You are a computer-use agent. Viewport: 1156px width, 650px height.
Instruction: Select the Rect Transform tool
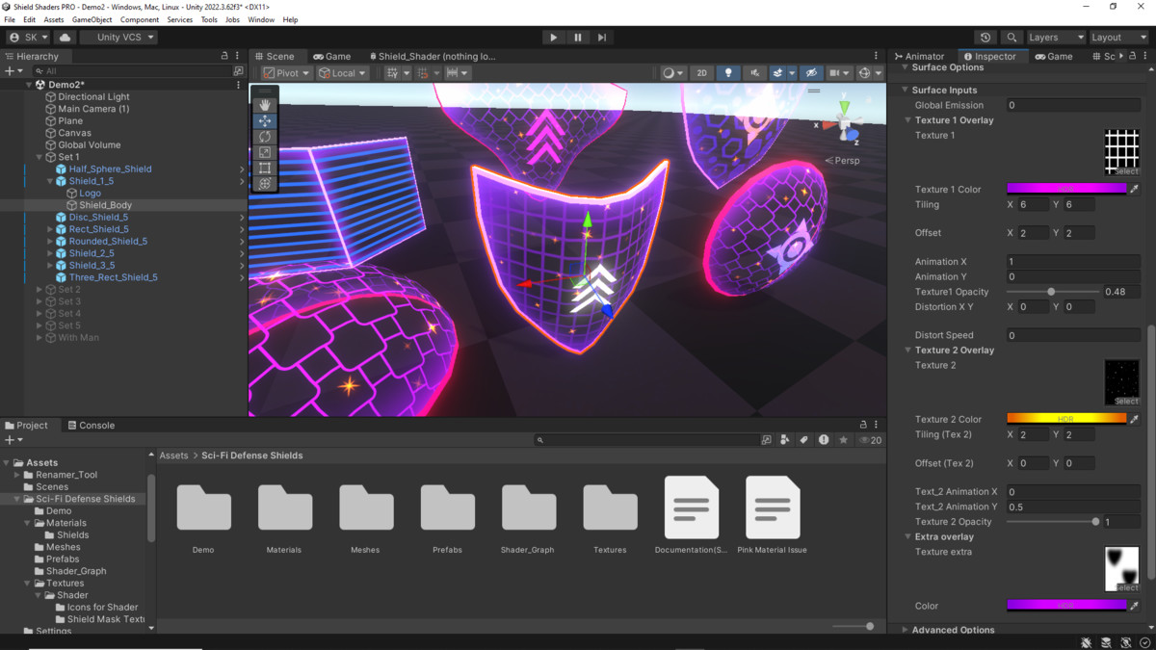pos(265,167)
